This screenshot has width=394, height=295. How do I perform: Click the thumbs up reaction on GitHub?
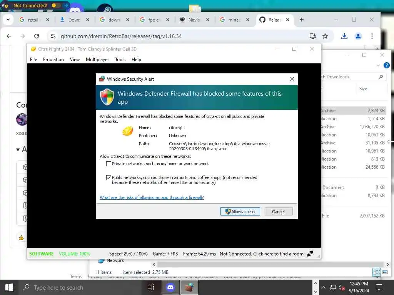tap(21, 237)
